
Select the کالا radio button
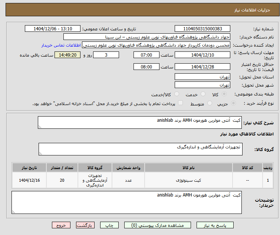(x=224, y=94)
